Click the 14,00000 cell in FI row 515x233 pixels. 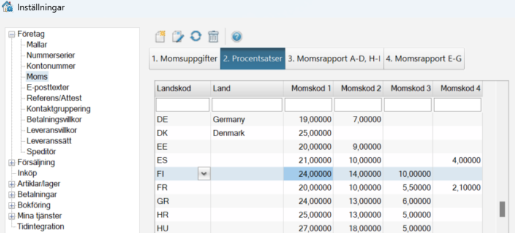(x=358, y=174)
